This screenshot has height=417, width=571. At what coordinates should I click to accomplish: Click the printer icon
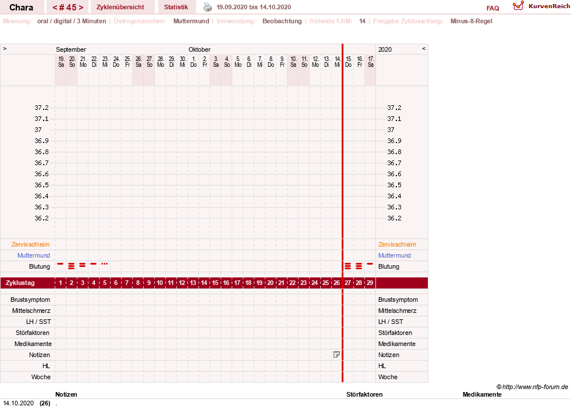pyautogui.click(x=208, y=7)
